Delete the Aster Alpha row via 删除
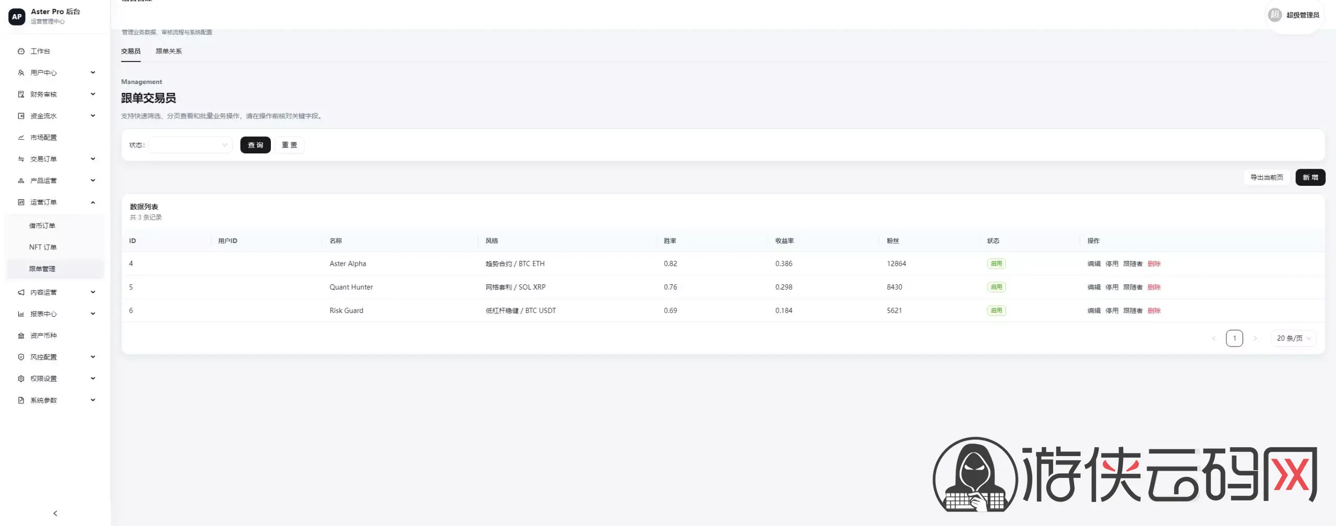 pyautogui.click(x=1154, y=264)
